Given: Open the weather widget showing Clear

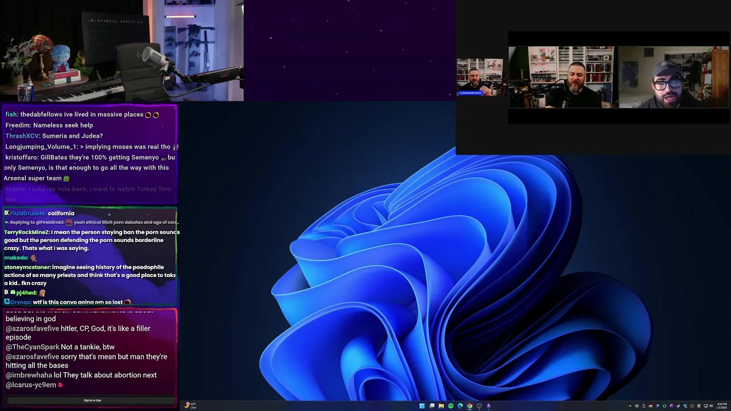Looking at the screenshot, I should pos(191,406).
